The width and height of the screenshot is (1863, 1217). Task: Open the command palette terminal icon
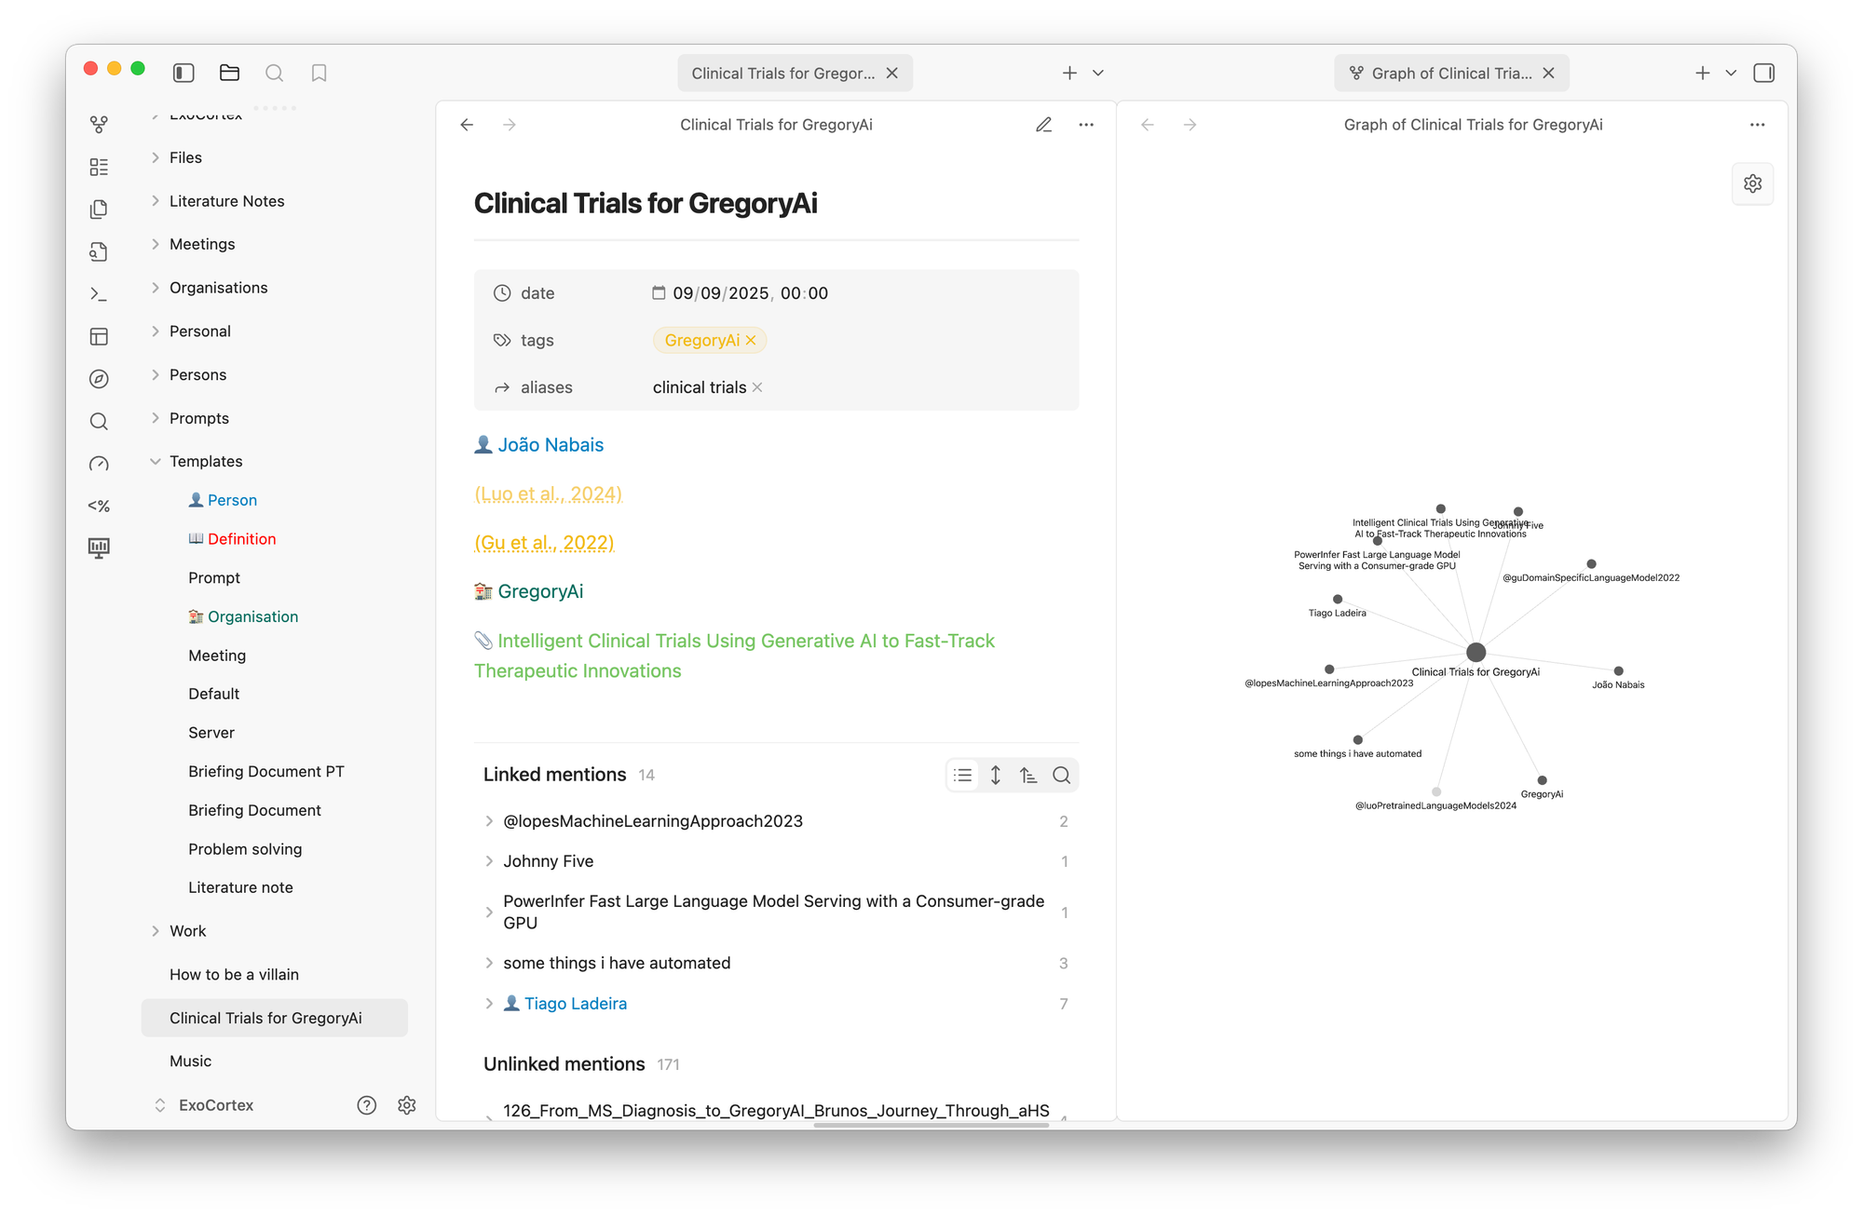99,294
